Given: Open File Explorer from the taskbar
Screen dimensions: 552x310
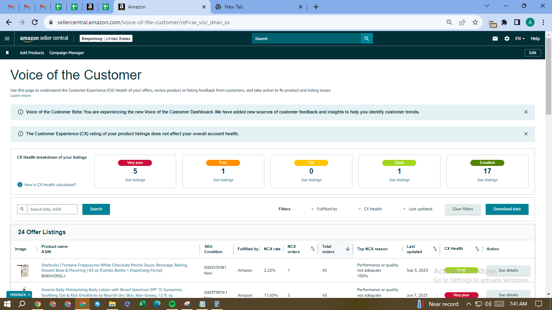Looking at the screenshot, I should pyautogui.click(x=112, y=304).
